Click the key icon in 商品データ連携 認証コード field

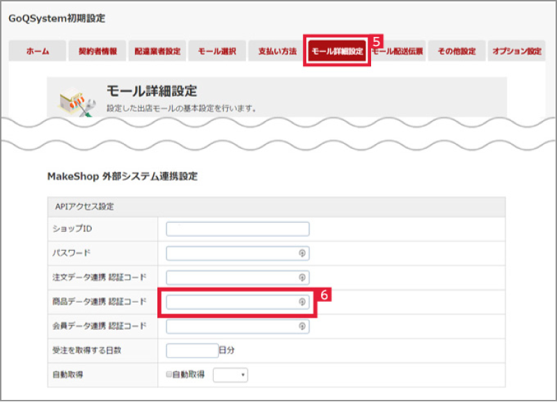point(302,302)
